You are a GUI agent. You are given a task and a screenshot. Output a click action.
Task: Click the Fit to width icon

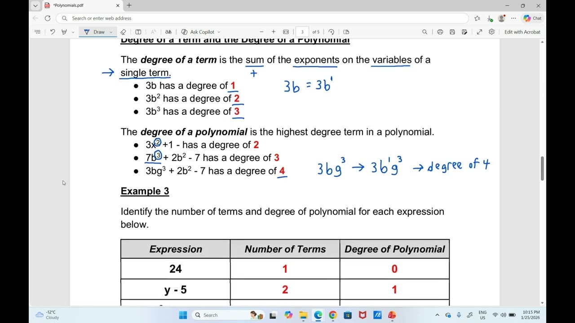tap(286, 32)
